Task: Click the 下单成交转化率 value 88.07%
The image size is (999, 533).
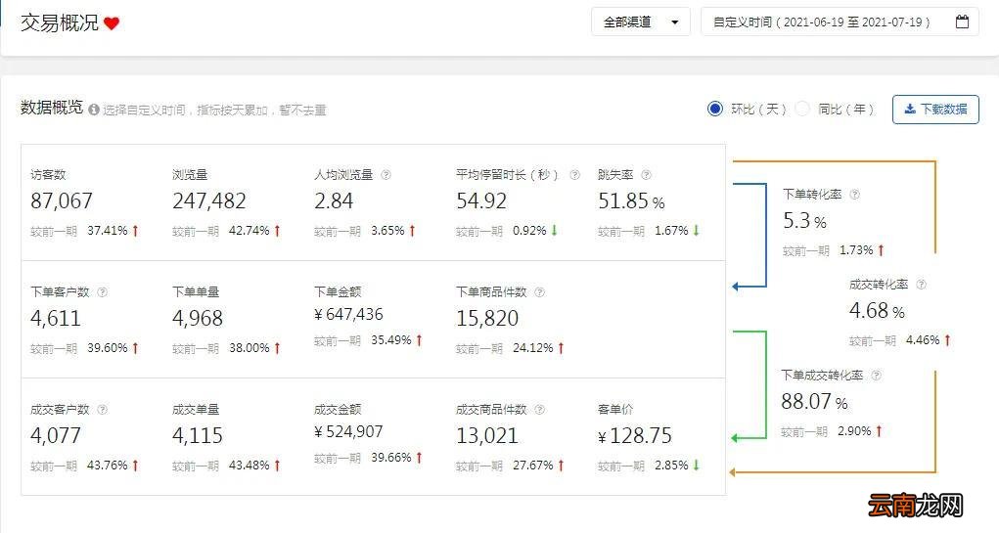Action: click(x=814, y=402)
